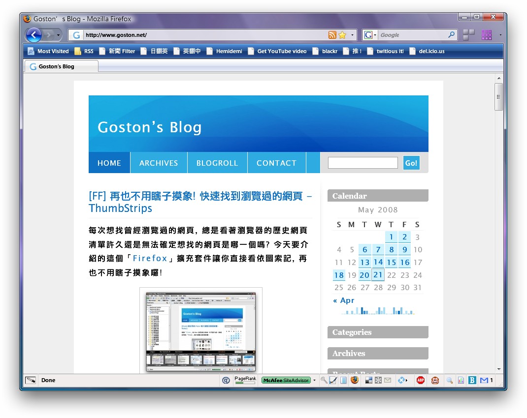This screenshot has width=527, height=418.
Task: Open the ThumbStrips blog post title
Action: click(200, 202)
